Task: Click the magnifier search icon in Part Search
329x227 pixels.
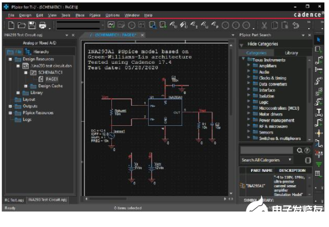Action: pos(299,151)
